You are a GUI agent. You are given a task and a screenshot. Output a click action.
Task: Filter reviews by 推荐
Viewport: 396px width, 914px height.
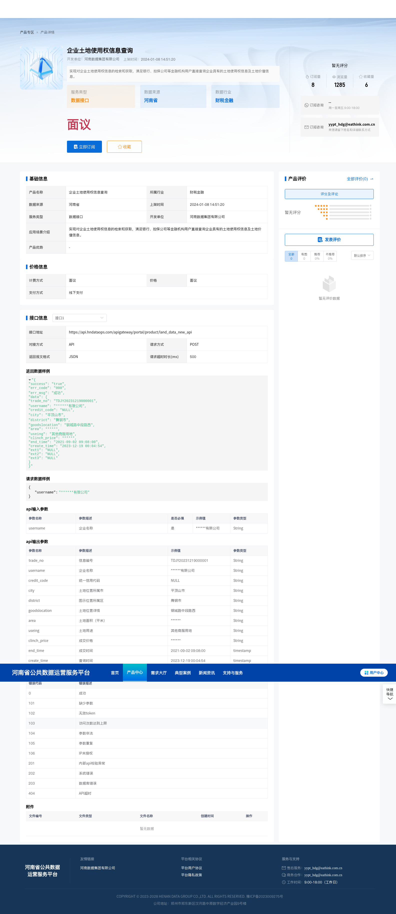[317, 256]
